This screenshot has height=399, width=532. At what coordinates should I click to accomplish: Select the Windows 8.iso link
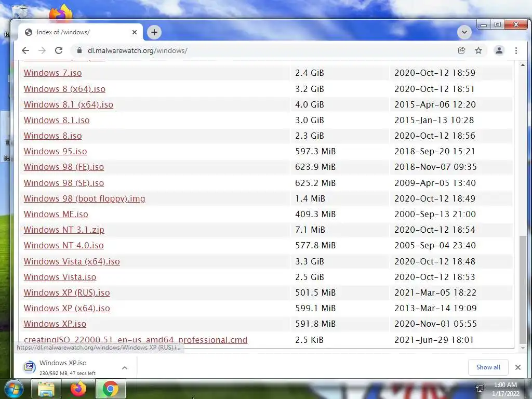pos(52,136)
